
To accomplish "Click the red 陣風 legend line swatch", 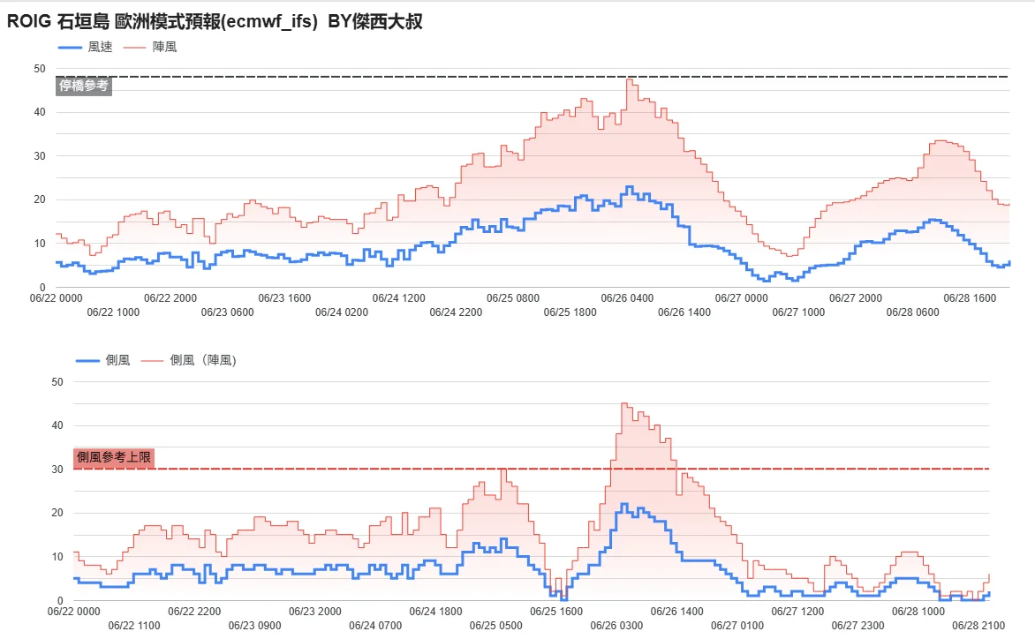I will coord(134,48).
